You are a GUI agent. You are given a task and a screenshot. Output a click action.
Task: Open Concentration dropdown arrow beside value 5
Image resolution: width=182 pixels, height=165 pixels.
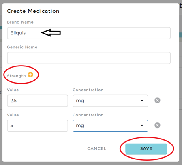[x=142, y=126]
